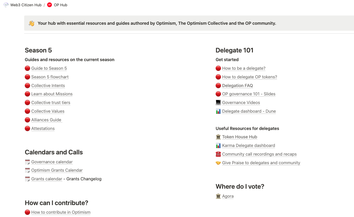Select the OP Hub breadcrumb item
Screen dimensions: 354x217
tap(61, 5)
